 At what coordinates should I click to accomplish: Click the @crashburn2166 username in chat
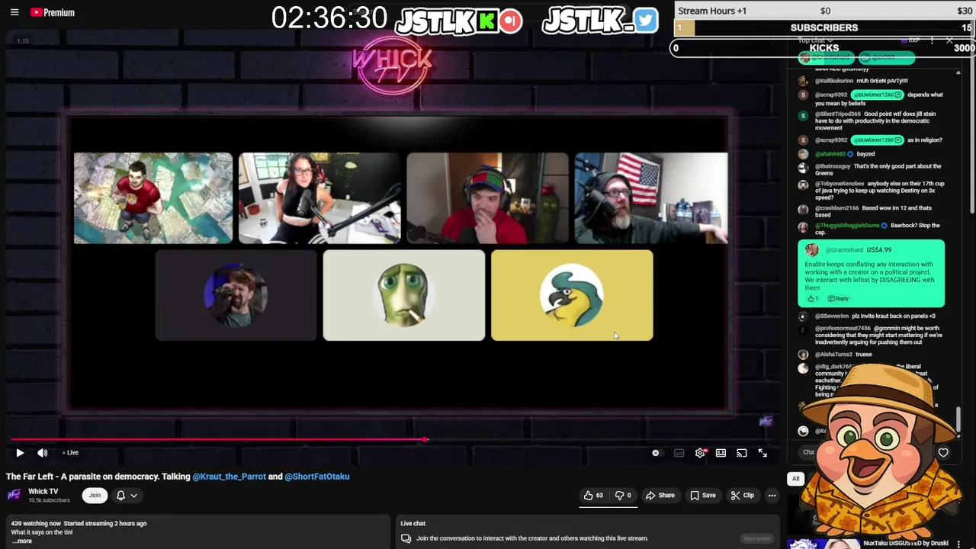pos(836,208)
